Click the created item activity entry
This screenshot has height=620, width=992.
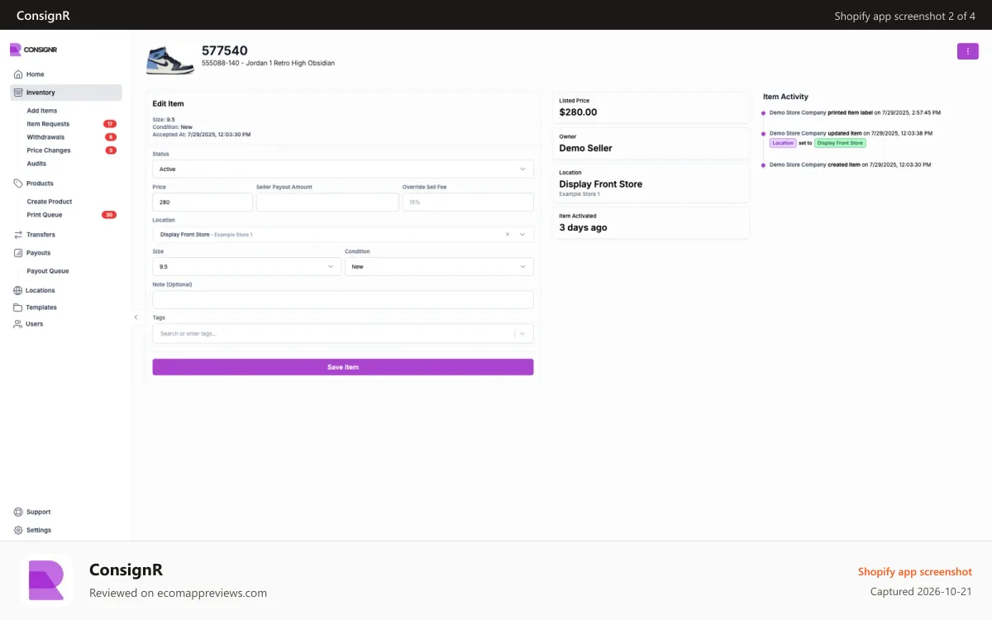click(x=851, y=165)
